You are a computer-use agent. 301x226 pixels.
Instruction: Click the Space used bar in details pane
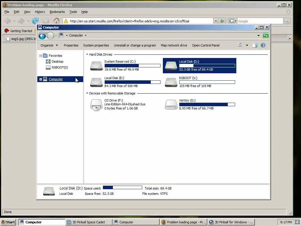tap(123, 187)
